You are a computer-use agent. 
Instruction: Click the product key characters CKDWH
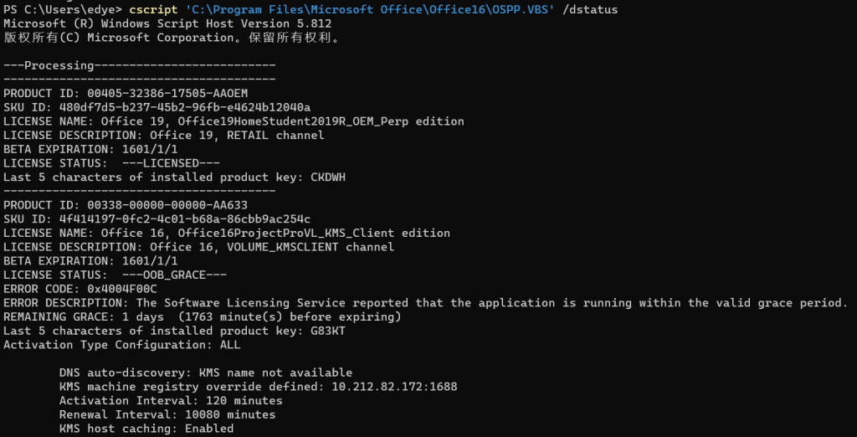[x=327, y=177]
